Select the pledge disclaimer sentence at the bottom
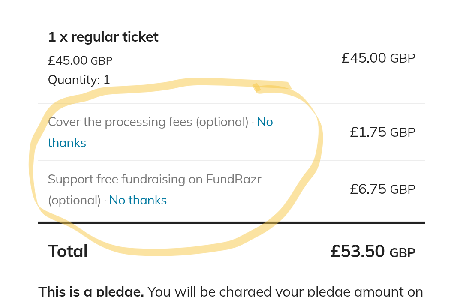 (231, 290)
